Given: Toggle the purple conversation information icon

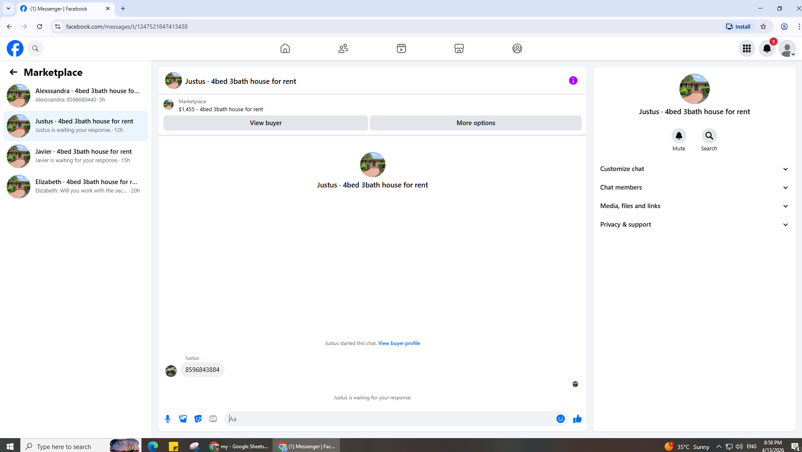Looking at the screenshot, I should [573, 80].
